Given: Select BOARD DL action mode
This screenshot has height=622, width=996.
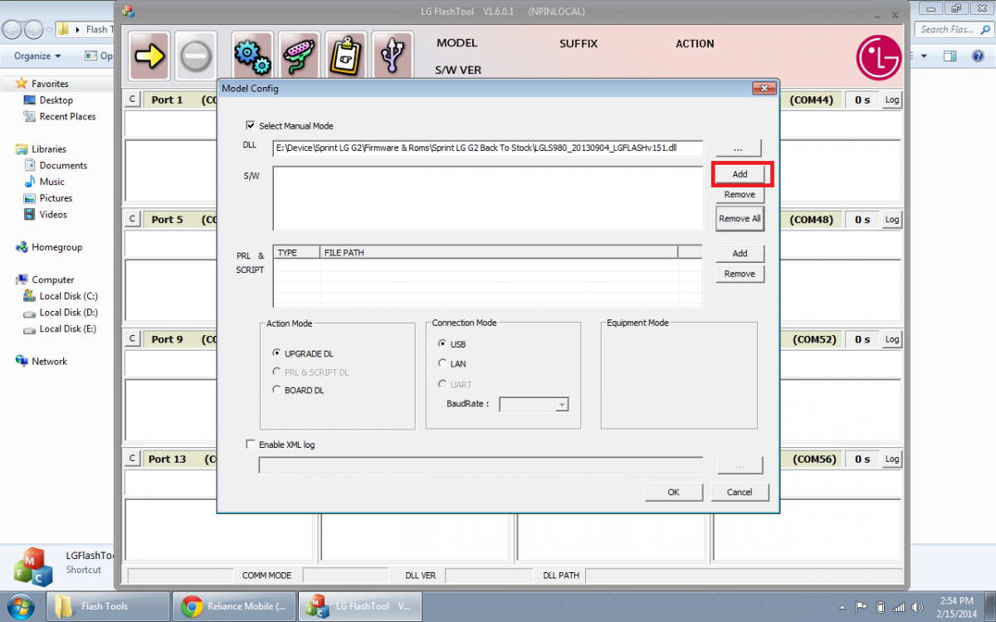Looking at the screenshot, I should pos(277,390).
